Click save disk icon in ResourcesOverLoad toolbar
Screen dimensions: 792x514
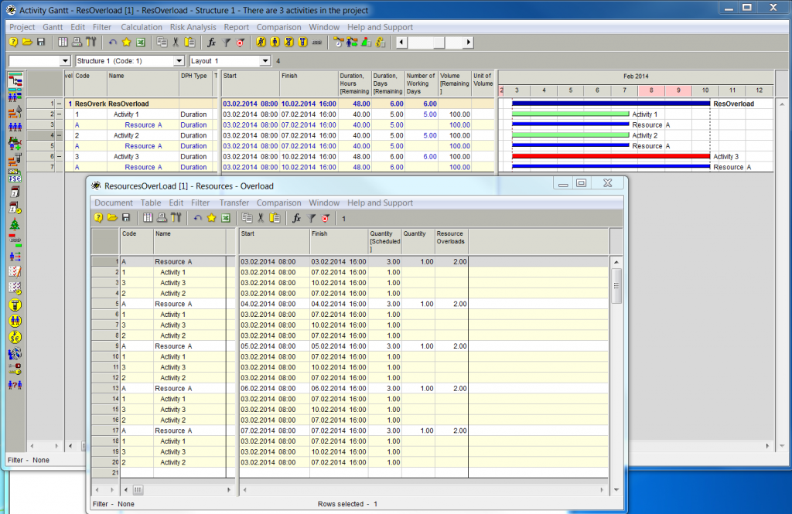click(x=126, y=218)
